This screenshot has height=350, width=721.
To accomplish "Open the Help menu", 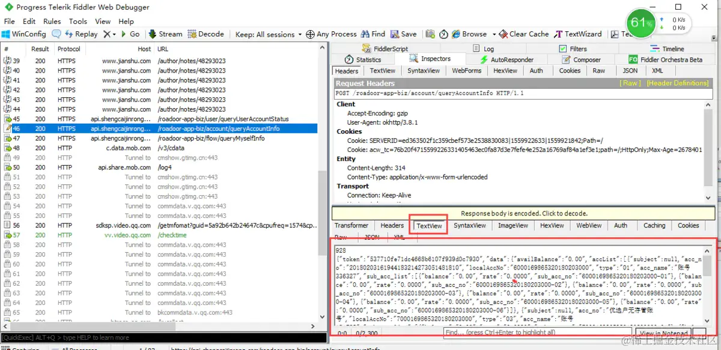I will pyautogui.click(x=126, y=21).
